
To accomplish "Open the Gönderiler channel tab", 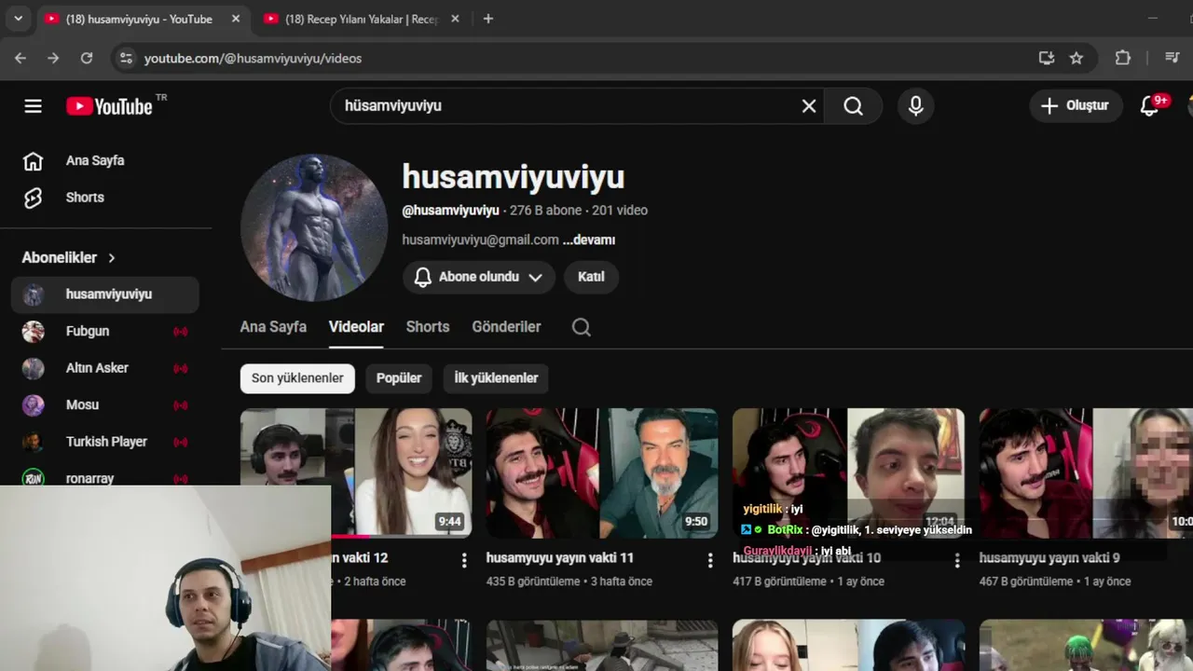I will point(506,327).
